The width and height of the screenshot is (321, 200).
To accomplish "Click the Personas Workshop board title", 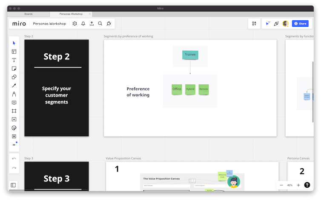I will click(x=49, y=24).
